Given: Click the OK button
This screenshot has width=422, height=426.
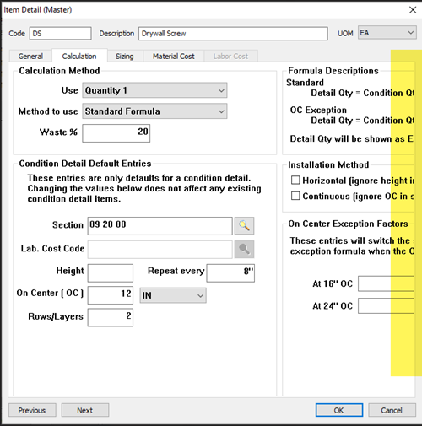Looking at the screenshot, I should [339, 410].
